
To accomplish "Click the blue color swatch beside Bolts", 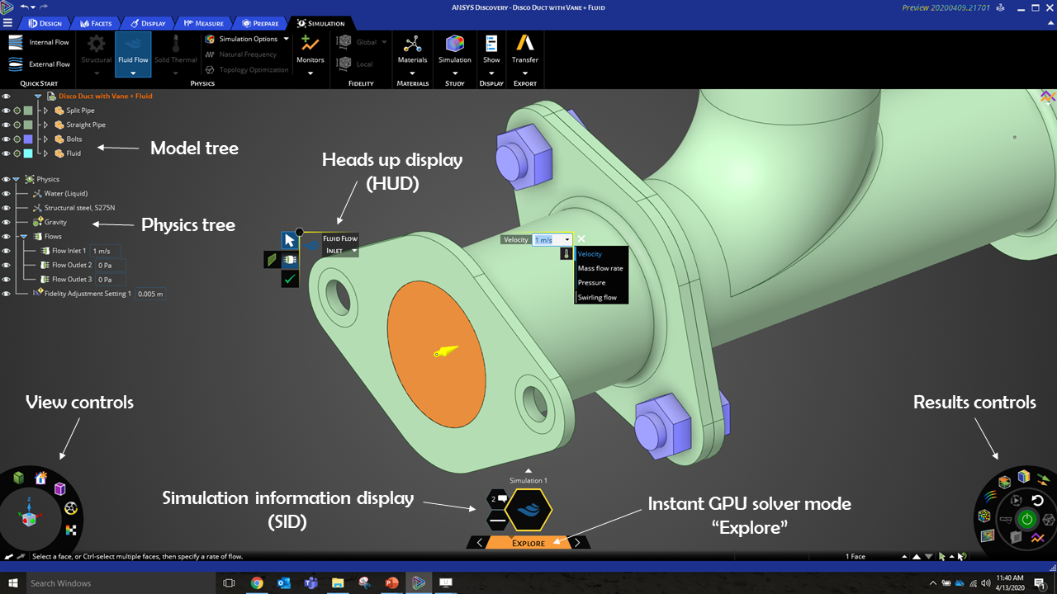I will [28, 139].
